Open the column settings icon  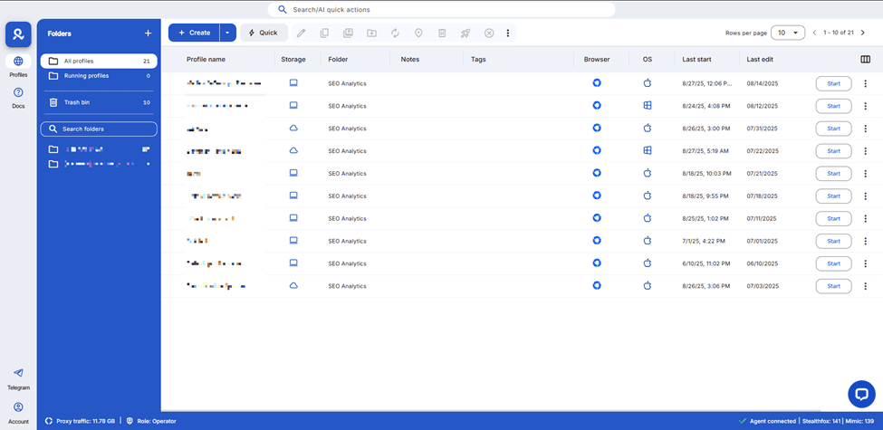[x=865, y=60]
